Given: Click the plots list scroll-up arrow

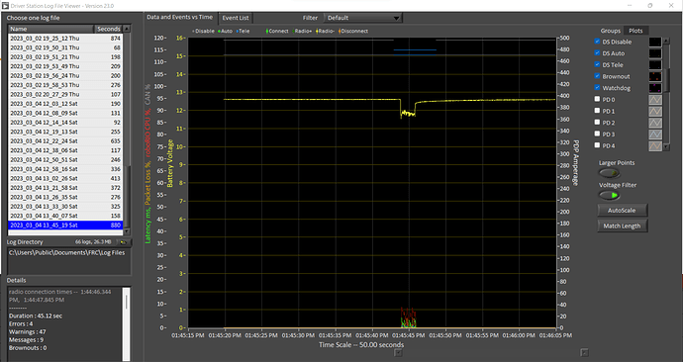Looking at the screenshot, I should coord(665,41).
